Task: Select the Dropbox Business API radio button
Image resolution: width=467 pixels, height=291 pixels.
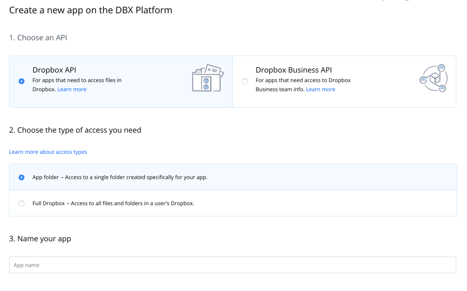Action: tap(244, 81)
